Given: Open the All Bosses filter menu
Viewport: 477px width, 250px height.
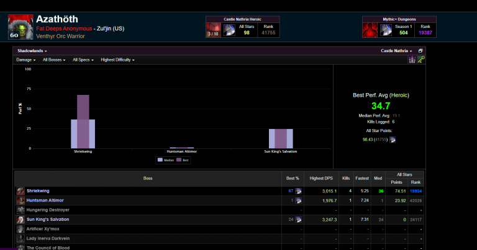Looking at the screenshot, I should coord(55,60).
